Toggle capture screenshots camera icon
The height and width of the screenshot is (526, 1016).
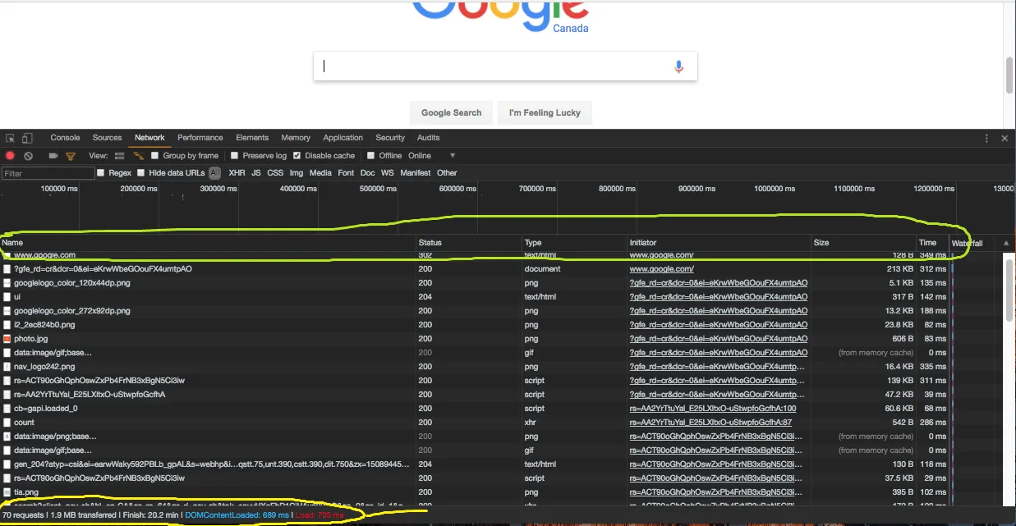point(53,156)
